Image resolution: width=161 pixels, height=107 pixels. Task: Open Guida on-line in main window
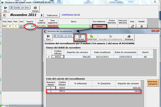click(20, 8)
